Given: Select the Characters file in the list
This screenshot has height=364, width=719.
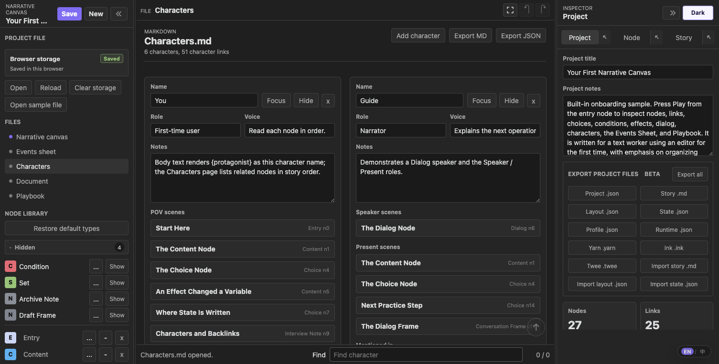Looking at the screenshot, I should (x=66, y=166).
